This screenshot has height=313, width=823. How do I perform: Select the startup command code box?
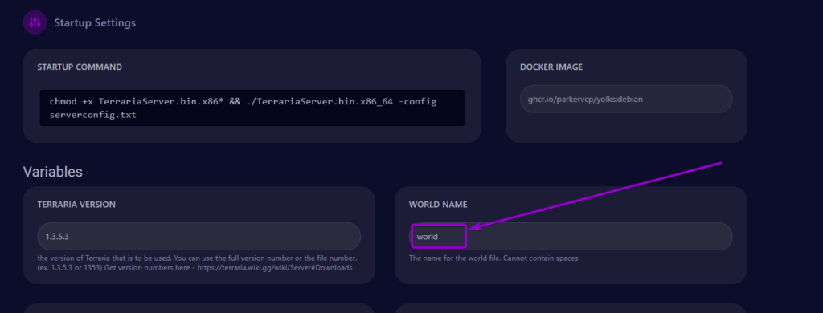pyautogui.click(x=252, y=108)
